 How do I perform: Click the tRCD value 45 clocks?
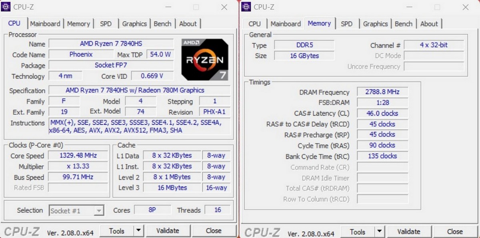tap(382, 124)
